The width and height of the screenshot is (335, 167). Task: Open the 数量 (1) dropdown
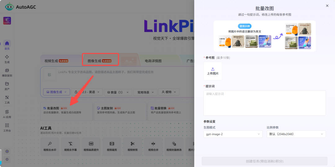[118, 92]
